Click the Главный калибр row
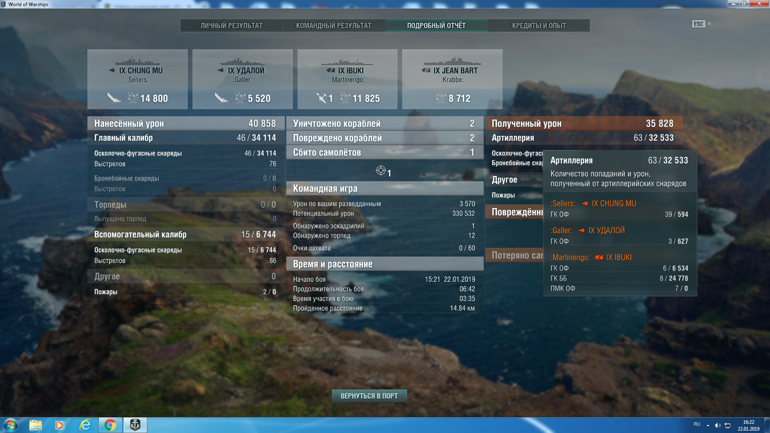This screenshot has height=433, width=770. 186,138
